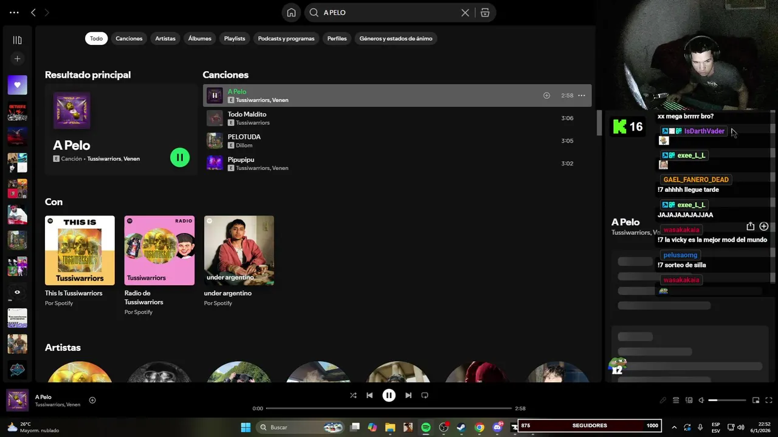Add song via plus in now playing panel
The height and width of the screenshot is (437, 778).
[764, 226]
